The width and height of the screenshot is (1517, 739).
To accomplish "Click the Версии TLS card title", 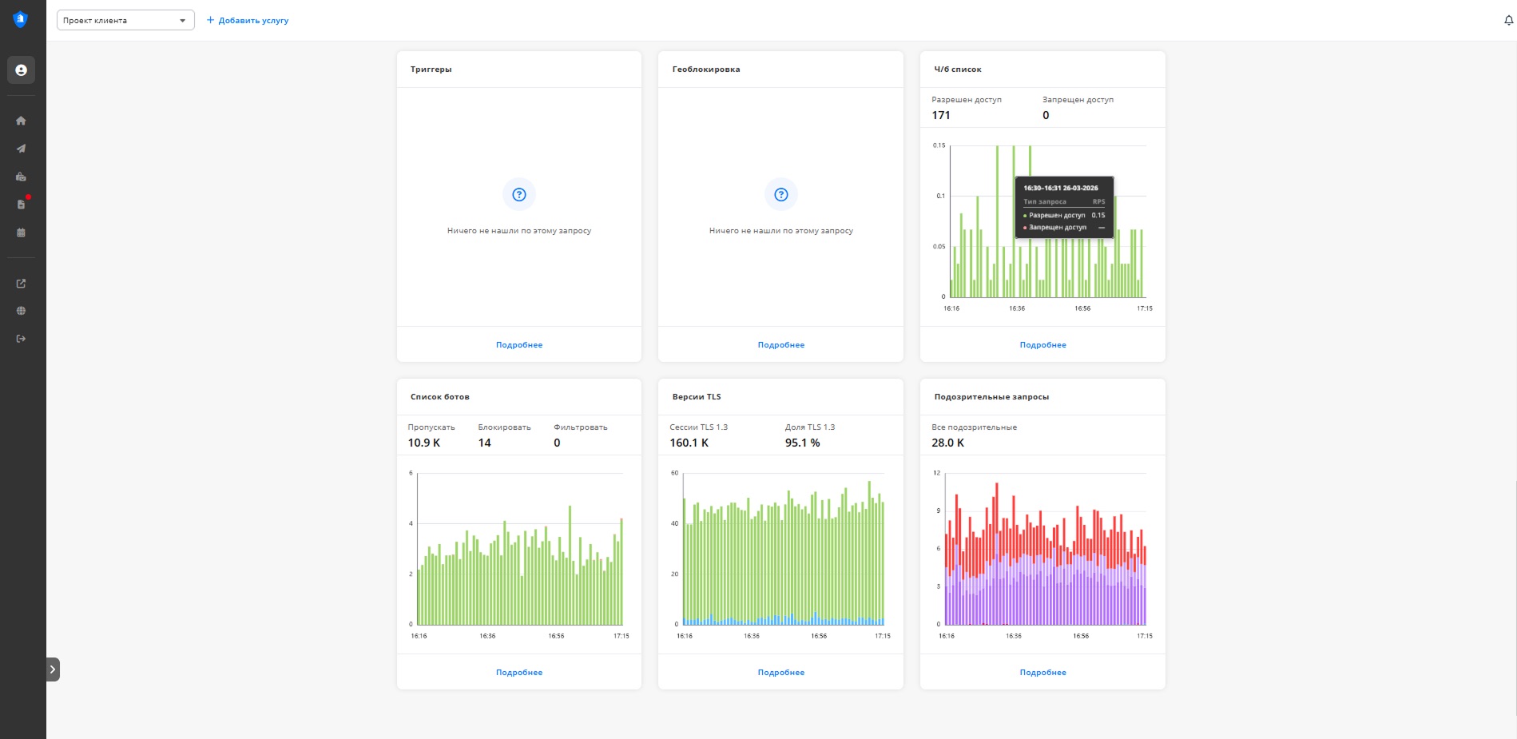I will click(697, 397).
